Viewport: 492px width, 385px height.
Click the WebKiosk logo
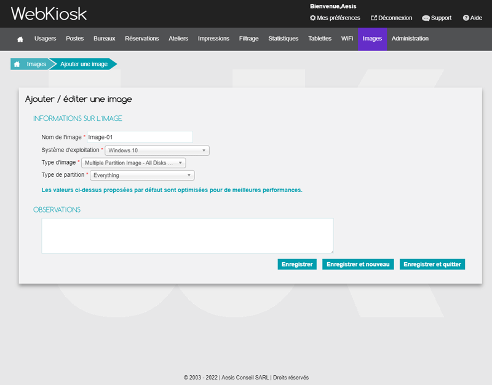tap(49, 14)
